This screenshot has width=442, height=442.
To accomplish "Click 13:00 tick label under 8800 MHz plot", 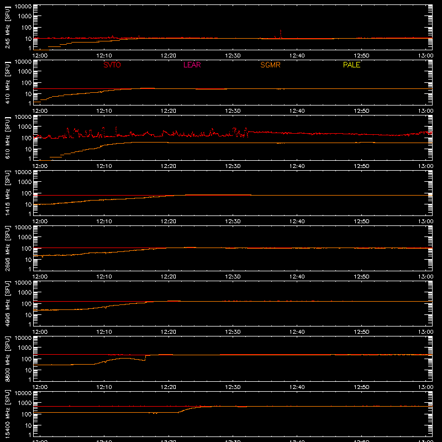I will (x=425, y=387).
